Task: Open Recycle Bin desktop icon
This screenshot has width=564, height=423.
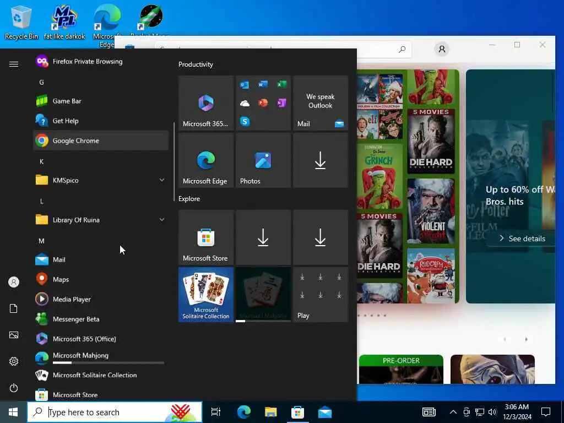Action: pos(21,22)
